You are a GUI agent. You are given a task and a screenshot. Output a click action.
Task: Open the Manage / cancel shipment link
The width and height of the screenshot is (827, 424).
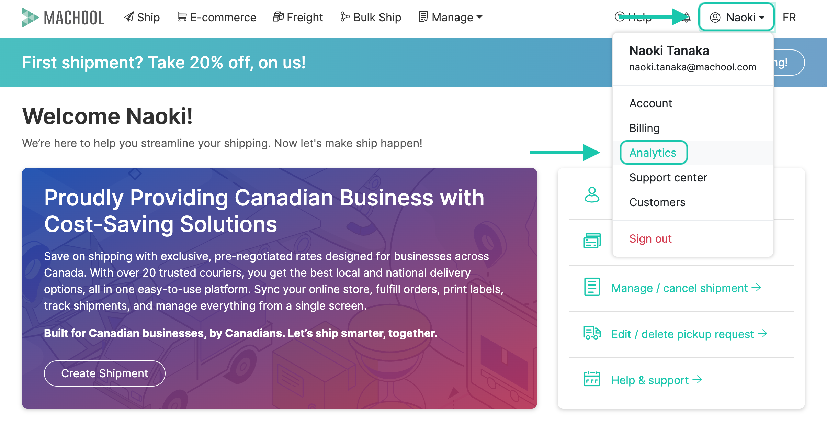pyautogui.click(x=686, y=288)
